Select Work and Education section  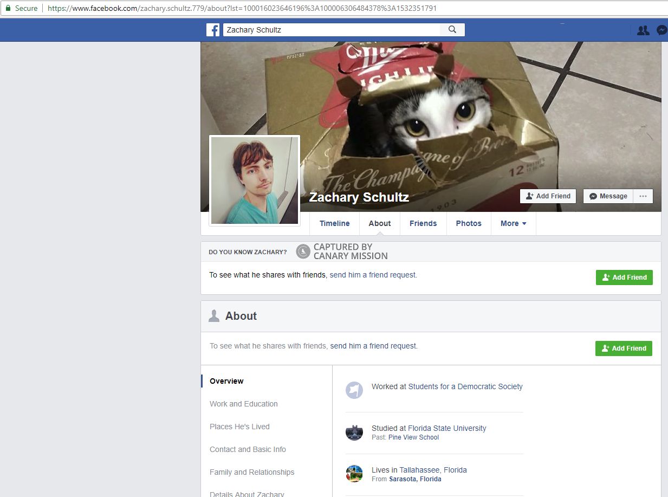click(x=244, y=404)
